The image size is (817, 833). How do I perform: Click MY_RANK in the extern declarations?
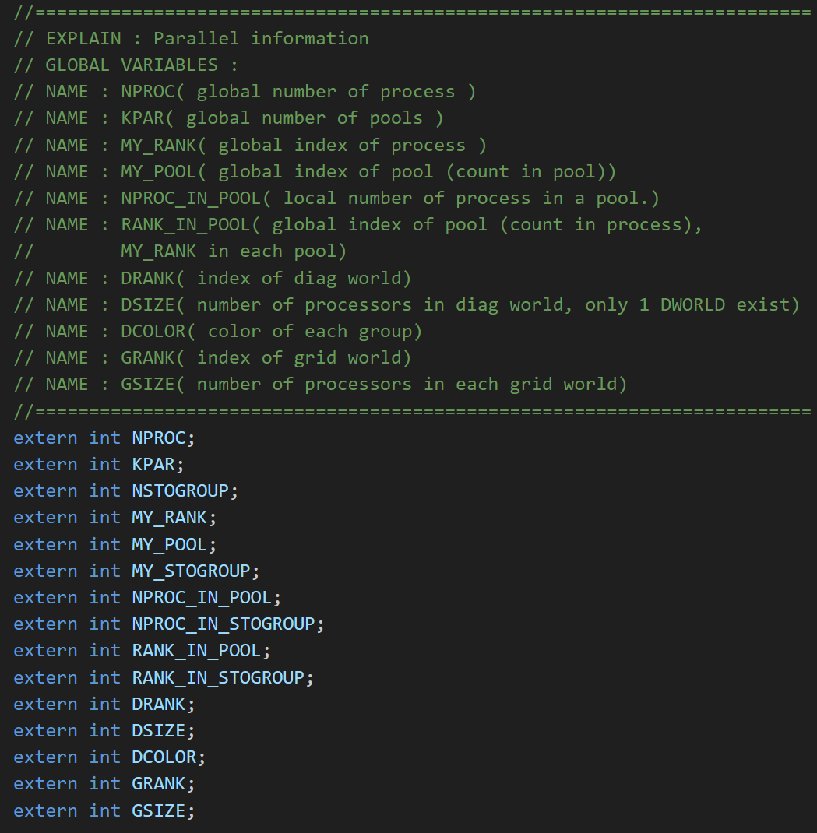169,517
